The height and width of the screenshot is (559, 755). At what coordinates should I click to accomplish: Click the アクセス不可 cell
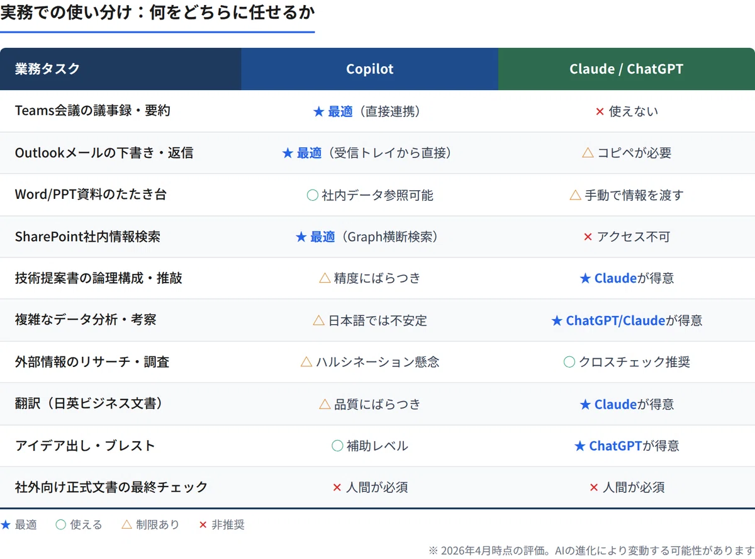(627, 237)
